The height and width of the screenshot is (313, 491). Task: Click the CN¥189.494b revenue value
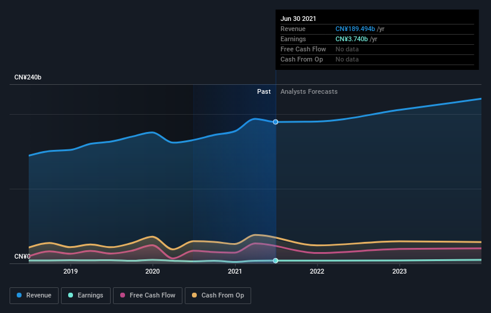[355, 29]
